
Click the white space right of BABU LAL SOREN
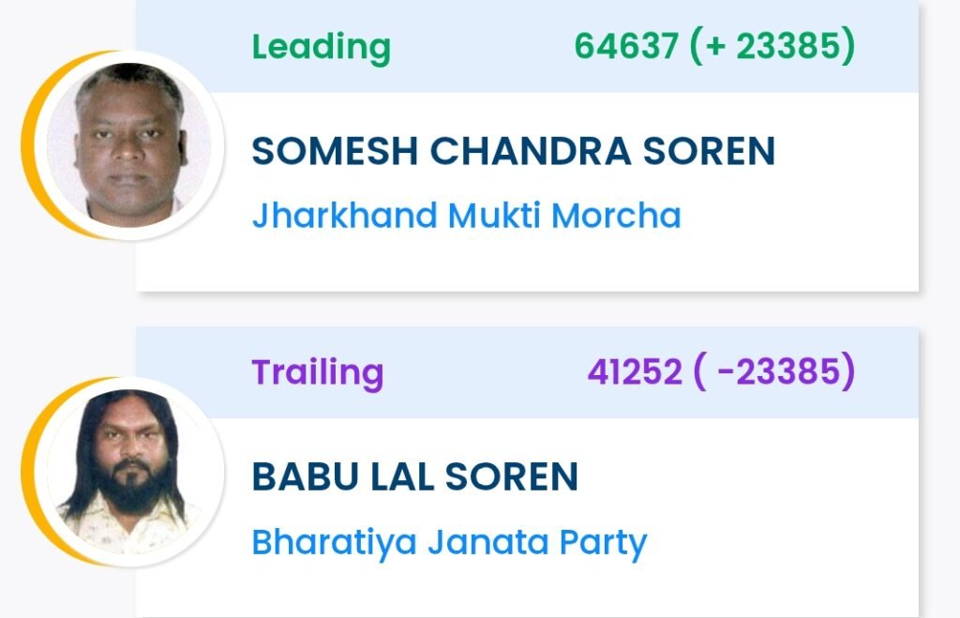coord(750,477)
